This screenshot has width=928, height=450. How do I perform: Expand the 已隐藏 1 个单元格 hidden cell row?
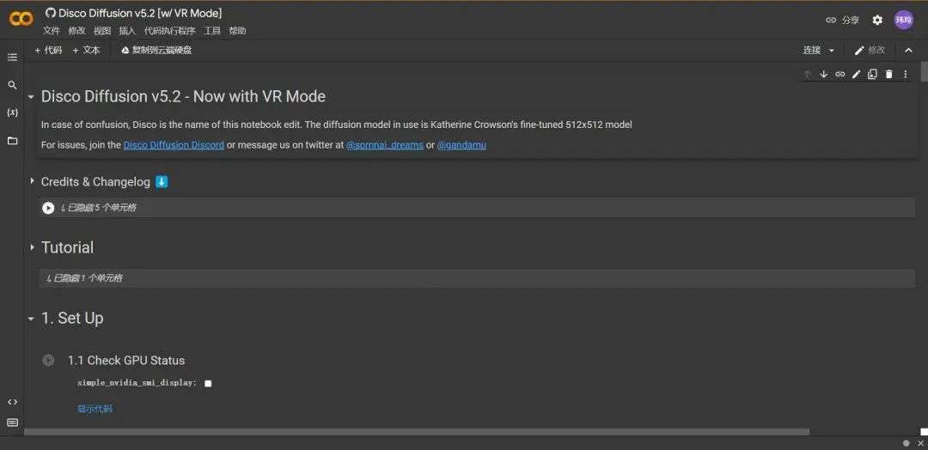tap(477, 278)
